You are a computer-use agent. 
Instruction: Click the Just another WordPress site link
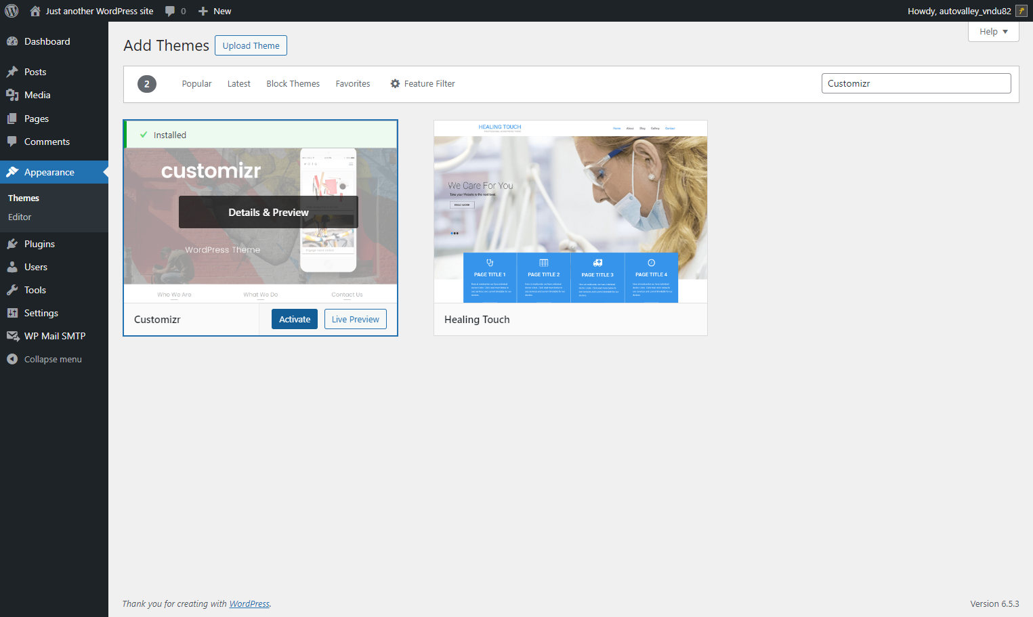click(100, 11)
